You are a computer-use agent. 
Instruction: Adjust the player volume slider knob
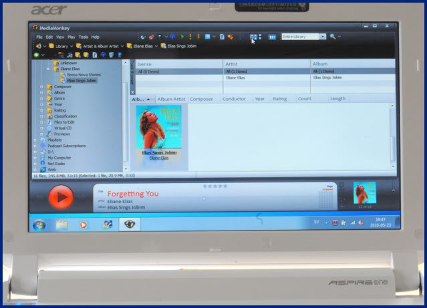tap(393, 191)
